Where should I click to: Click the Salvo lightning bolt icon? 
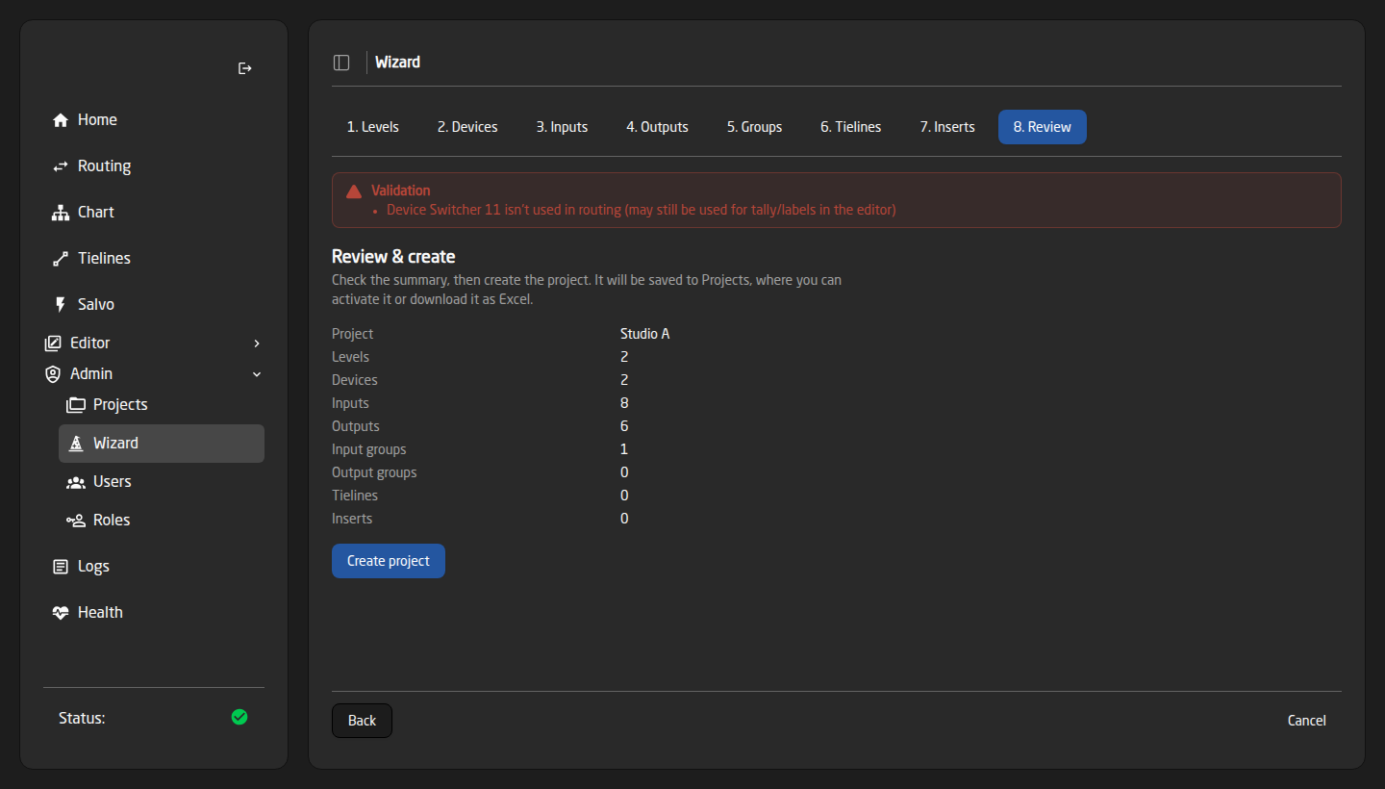(61, 305)
